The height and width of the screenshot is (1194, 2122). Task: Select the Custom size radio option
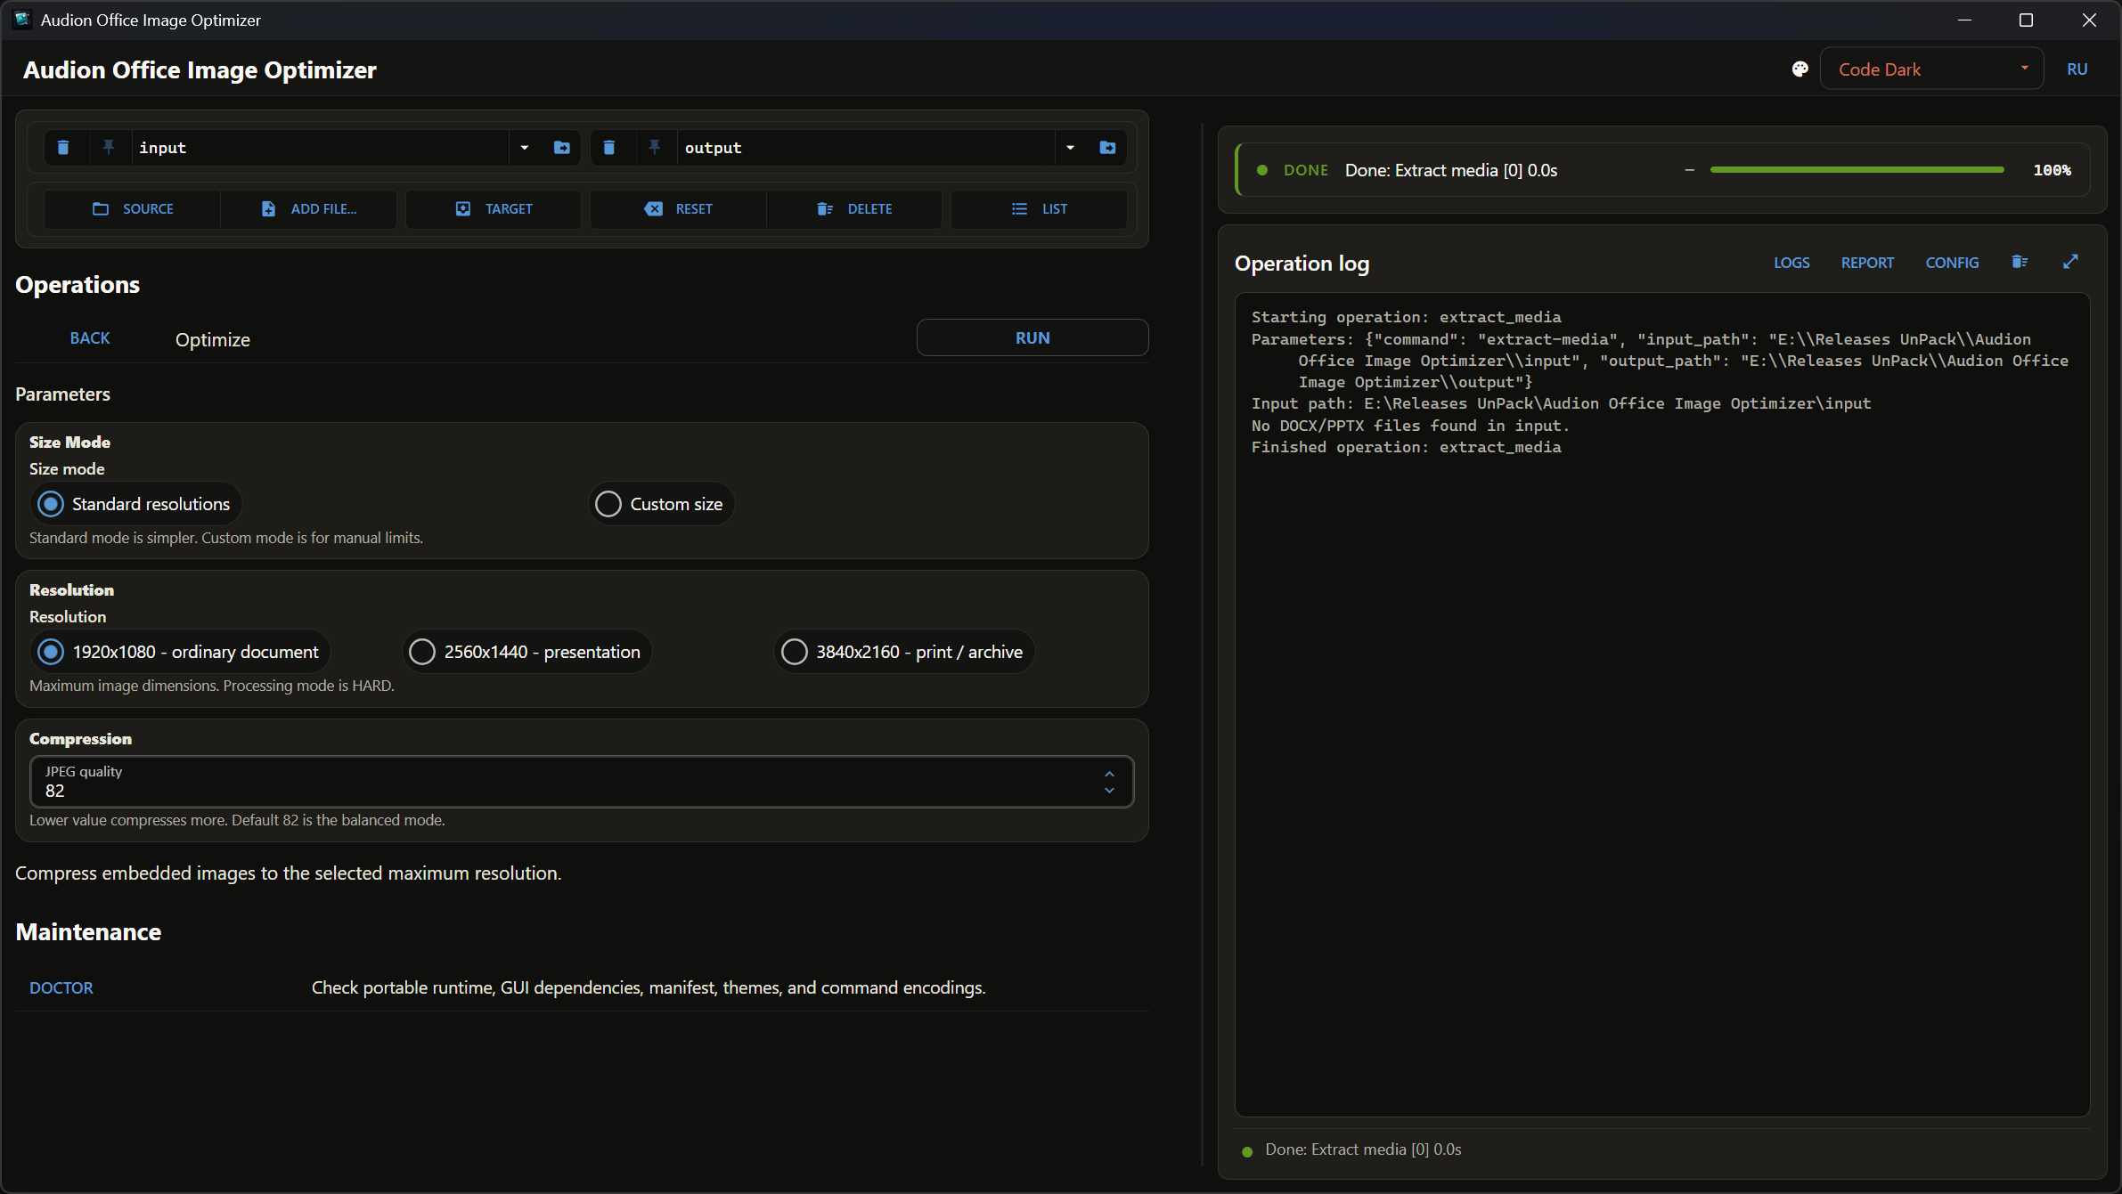[661, 504]
